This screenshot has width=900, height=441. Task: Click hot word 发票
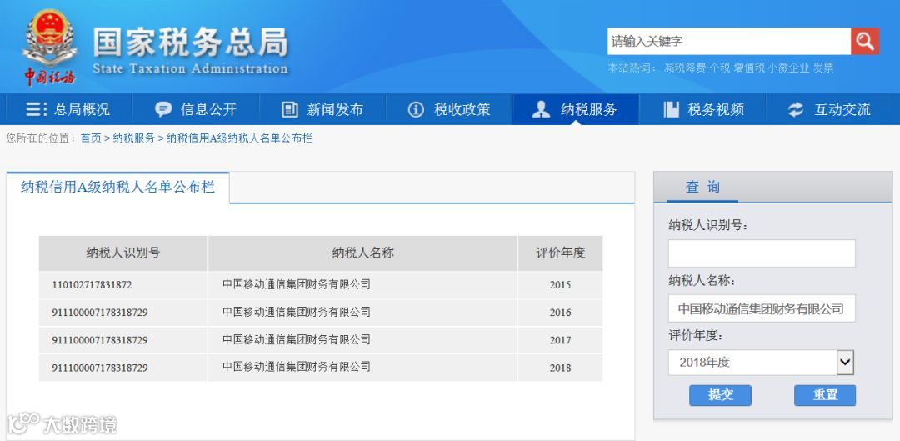[823, 68]
